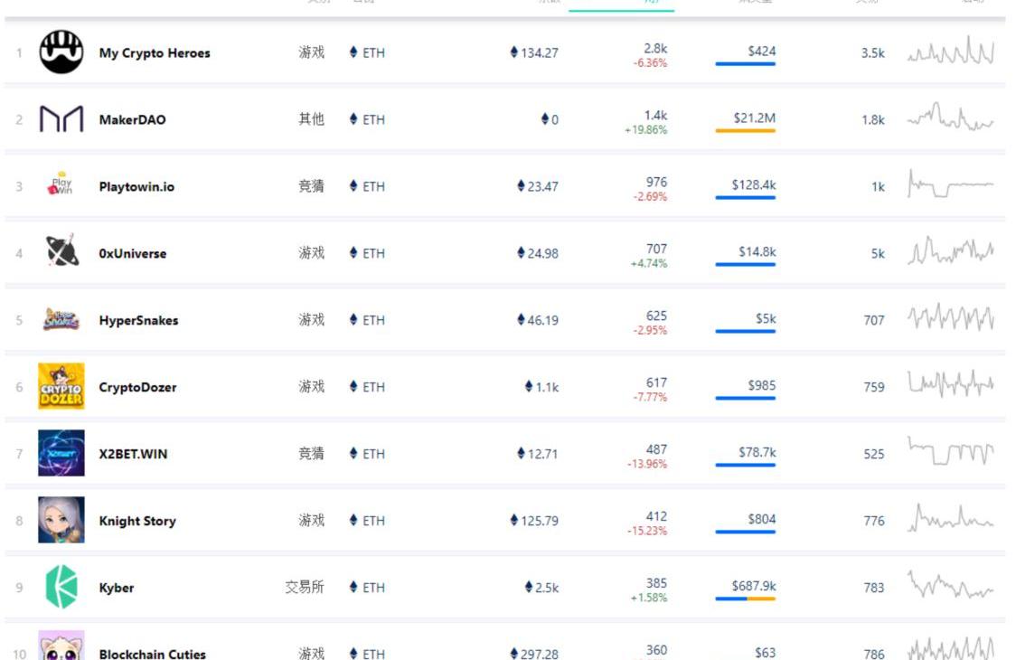Open the X2BET.WIN icon
This screenshot has height=660, width=1016.
[x=61, y=453]
